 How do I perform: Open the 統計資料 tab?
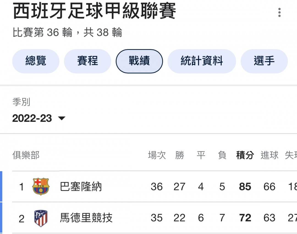coord(202,61)
